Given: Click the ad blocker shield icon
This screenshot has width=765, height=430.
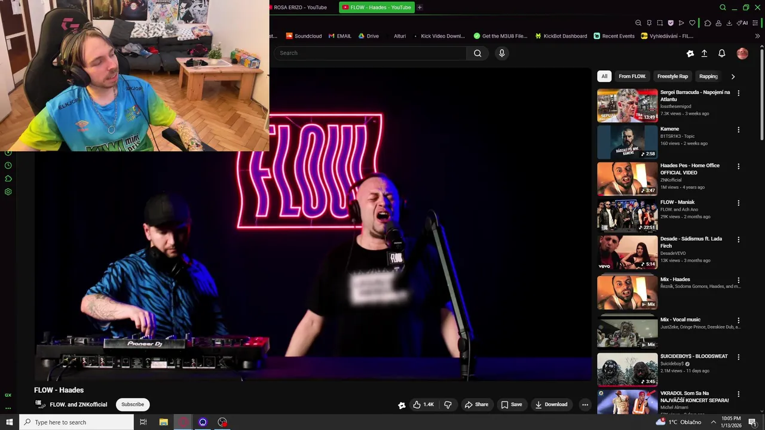Looking at the screenshot, I should pos(671,23).
